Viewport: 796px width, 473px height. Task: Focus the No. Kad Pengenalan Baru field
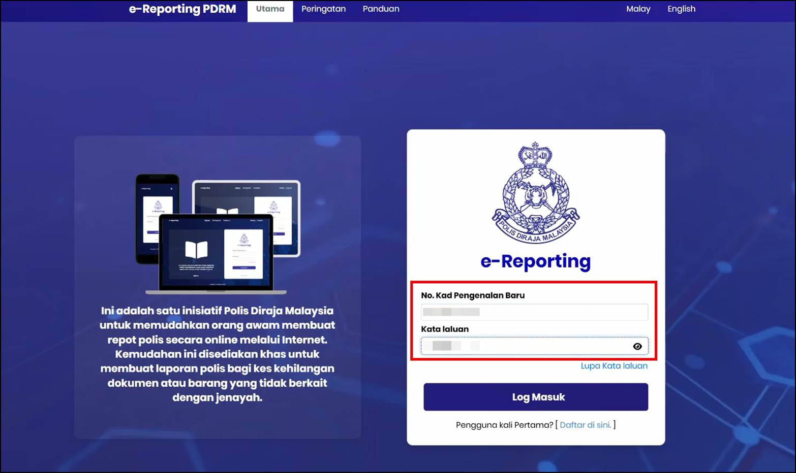534,312
